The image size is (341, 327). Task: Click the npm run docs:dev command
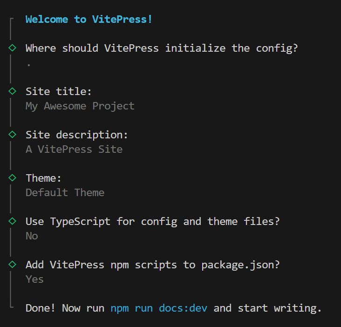[159, 308]
